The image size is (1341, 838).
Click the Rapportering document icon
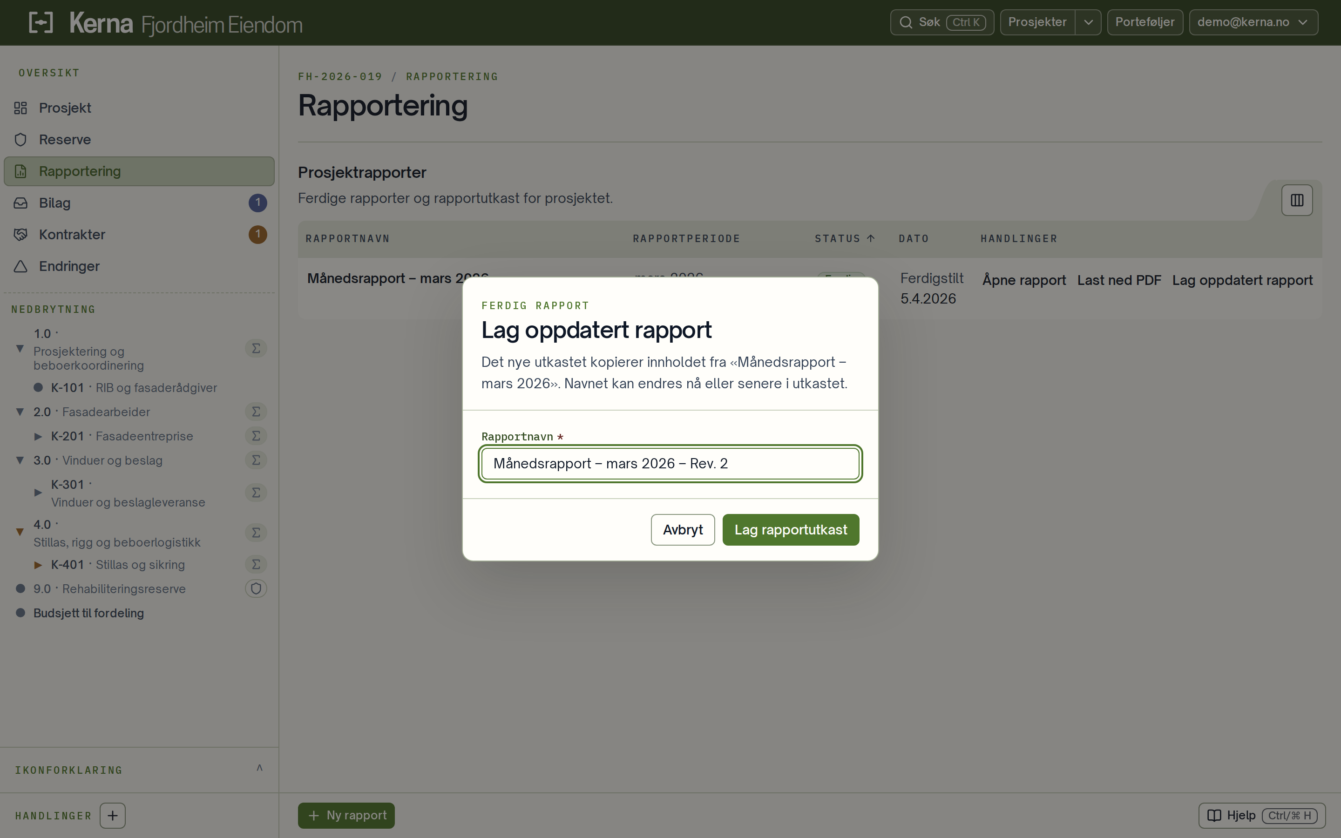[20, 171]
